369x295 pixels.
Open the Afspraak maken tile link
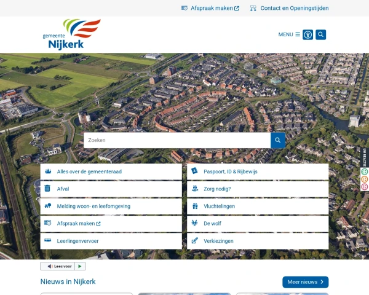(111, 224)
